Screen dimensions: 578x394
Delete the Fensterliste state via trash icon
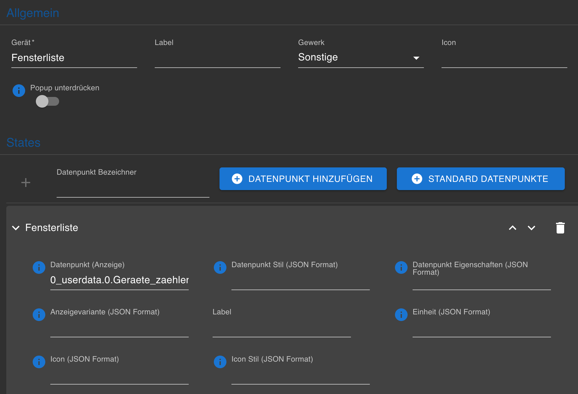560,228
